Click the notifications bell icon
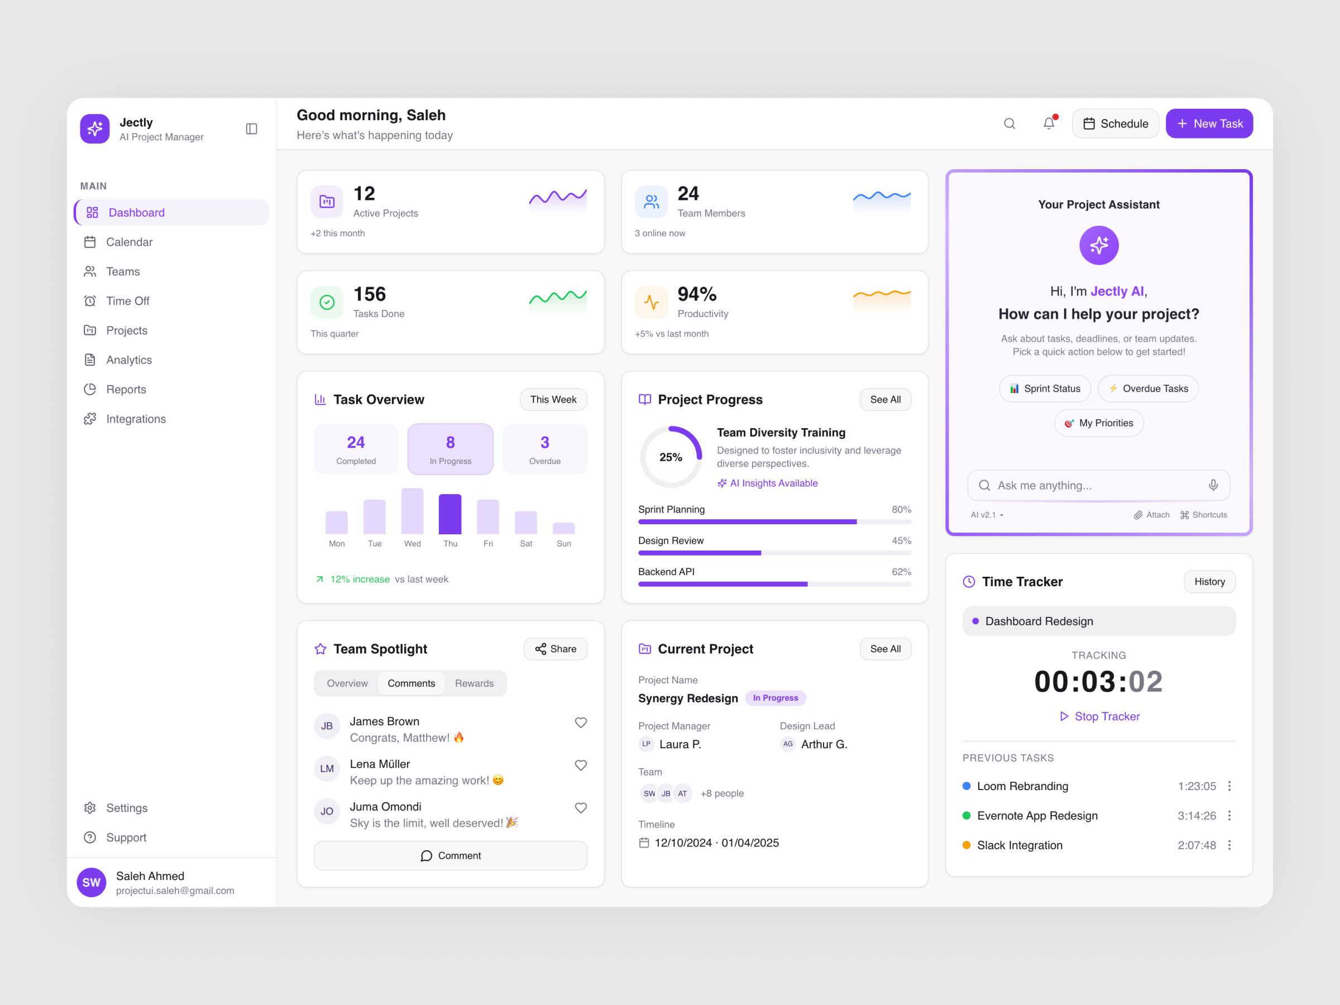 1049,123
